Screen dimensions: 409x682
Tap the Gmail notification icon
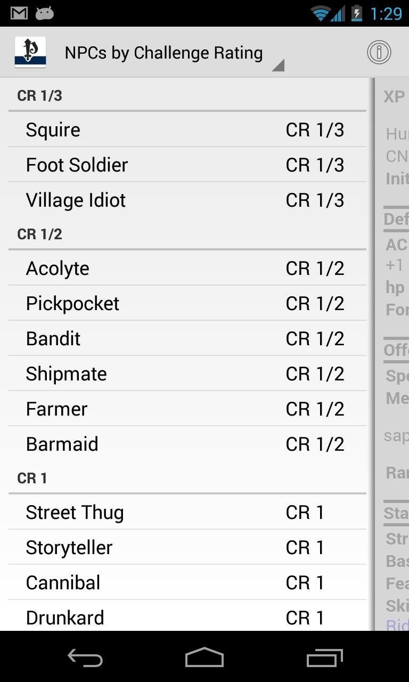pyautogui.click(x=19, y=13)
